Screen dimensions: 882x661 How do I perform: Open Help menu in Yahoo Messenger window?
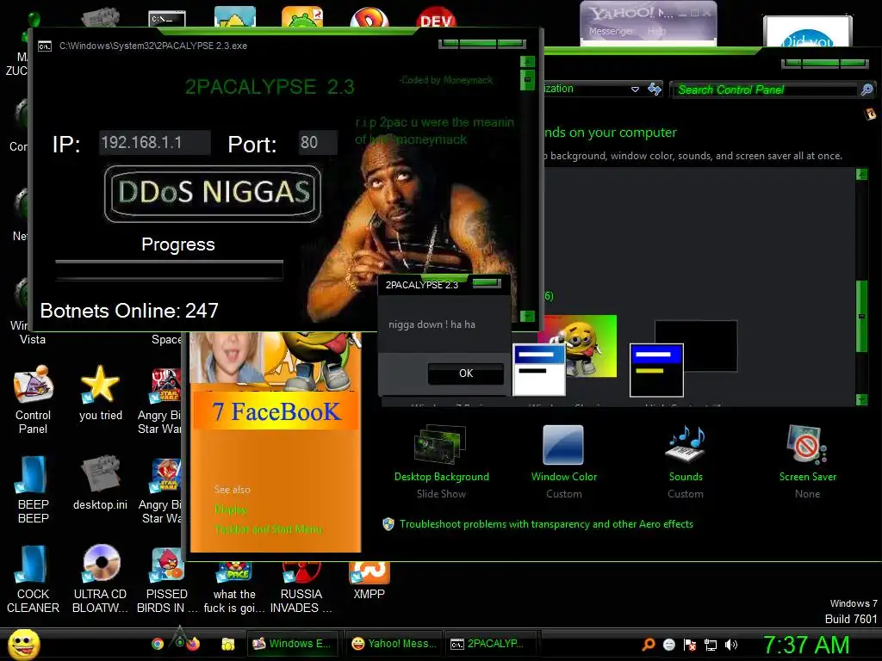coord(655,32)
